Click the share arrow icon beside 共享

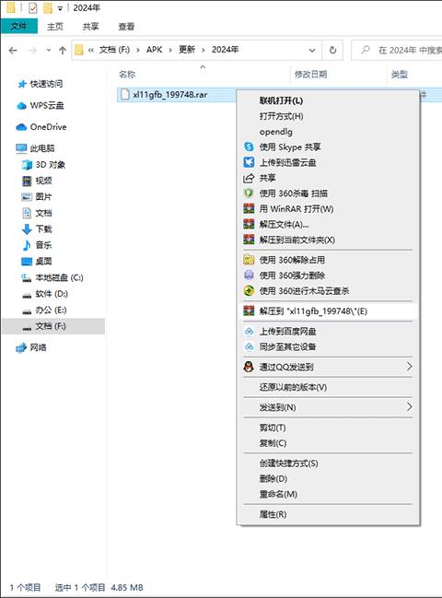[x=249, y=178]
